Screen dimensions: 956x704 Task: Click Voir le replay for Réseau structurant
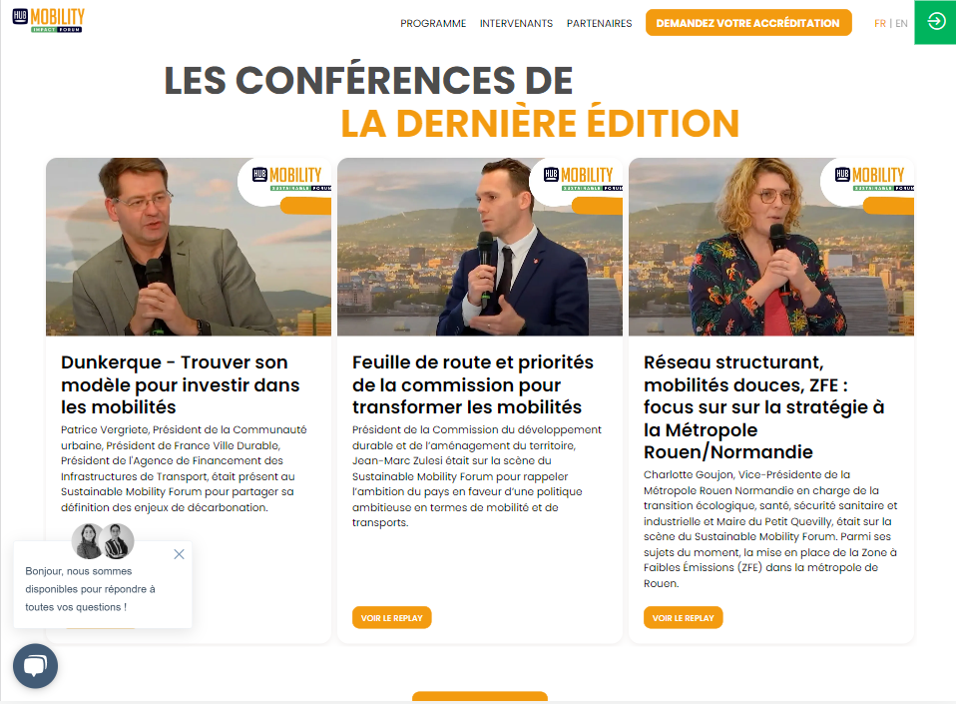[x=683, y=617]
